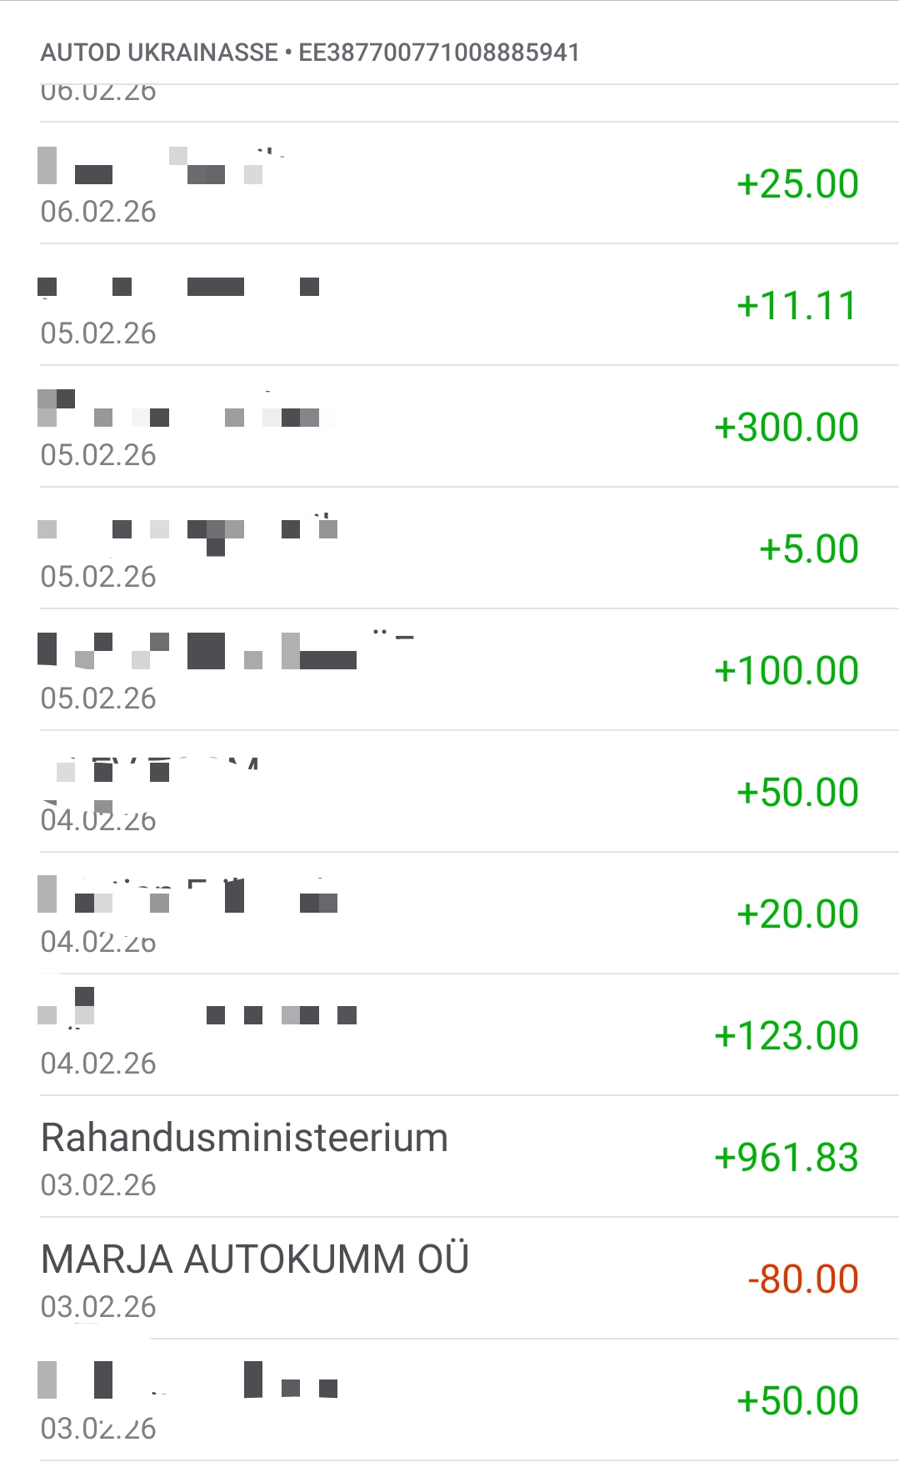Select the -80.00 outgoing amount
This screenshot has height=1477, width=899.
(802, 1279)
